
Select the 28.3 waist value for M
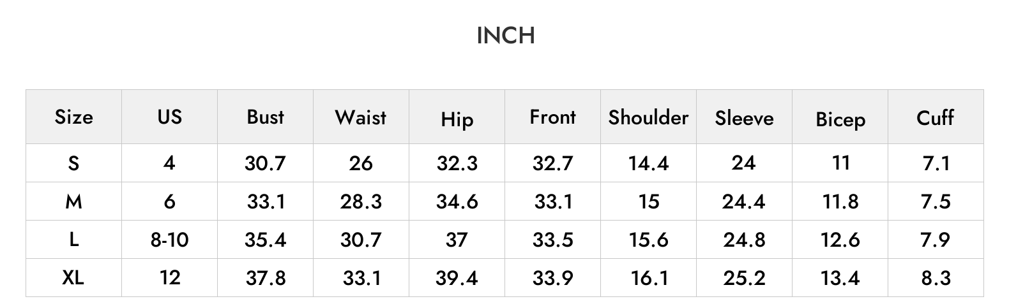[x=361, y=201]
